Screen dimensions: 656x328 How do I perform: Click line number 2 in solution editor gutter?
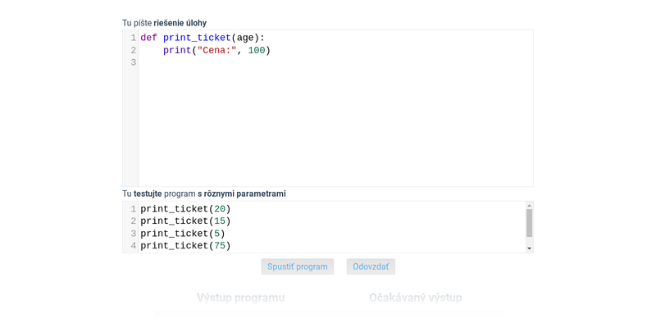tap(133, 51)
